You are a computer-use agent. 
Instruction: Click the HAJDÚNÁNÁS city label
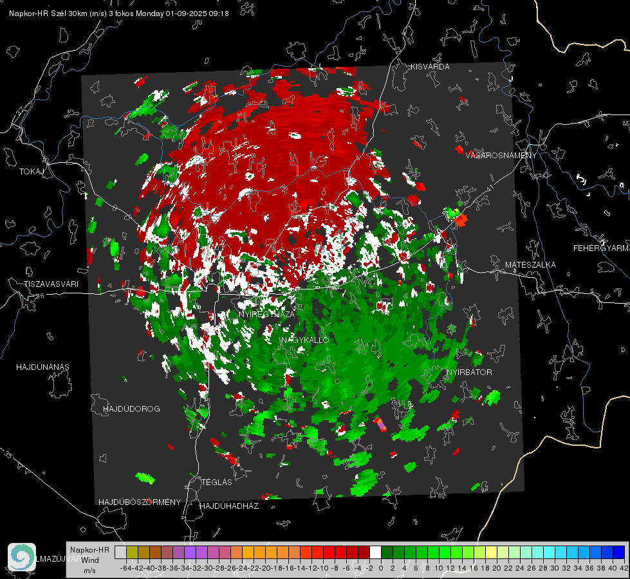[42, 367]
